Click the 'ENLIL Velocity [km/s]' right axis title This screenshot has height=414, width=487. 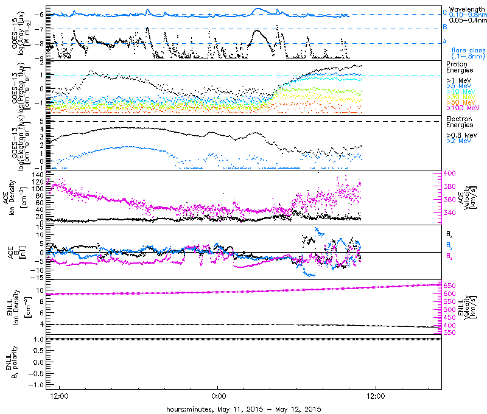468,307
